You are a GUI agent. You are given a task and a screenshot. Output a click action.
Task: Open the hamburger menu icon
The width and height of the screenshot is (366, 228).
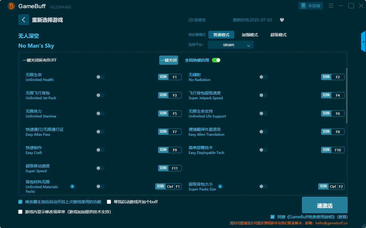tap(331, 5)
